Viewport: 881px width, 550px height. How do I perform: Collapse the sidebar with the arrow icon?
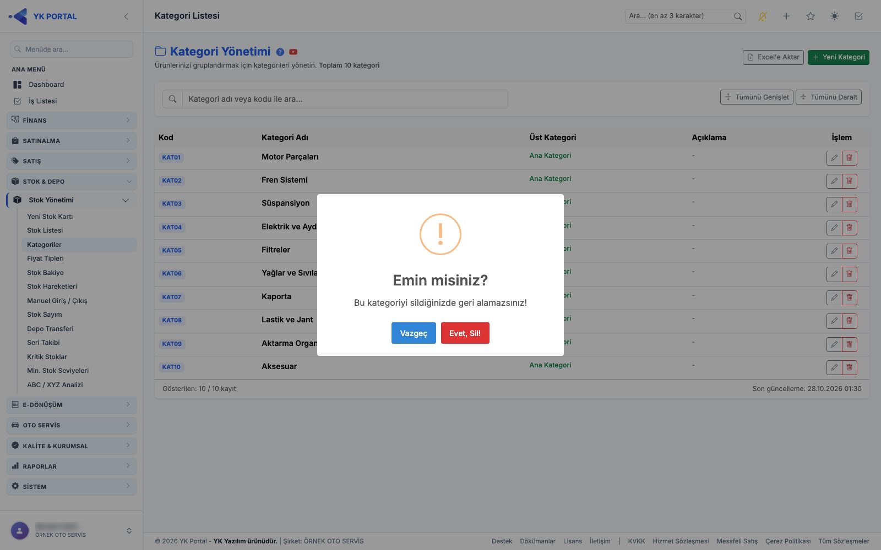point(126,16)
